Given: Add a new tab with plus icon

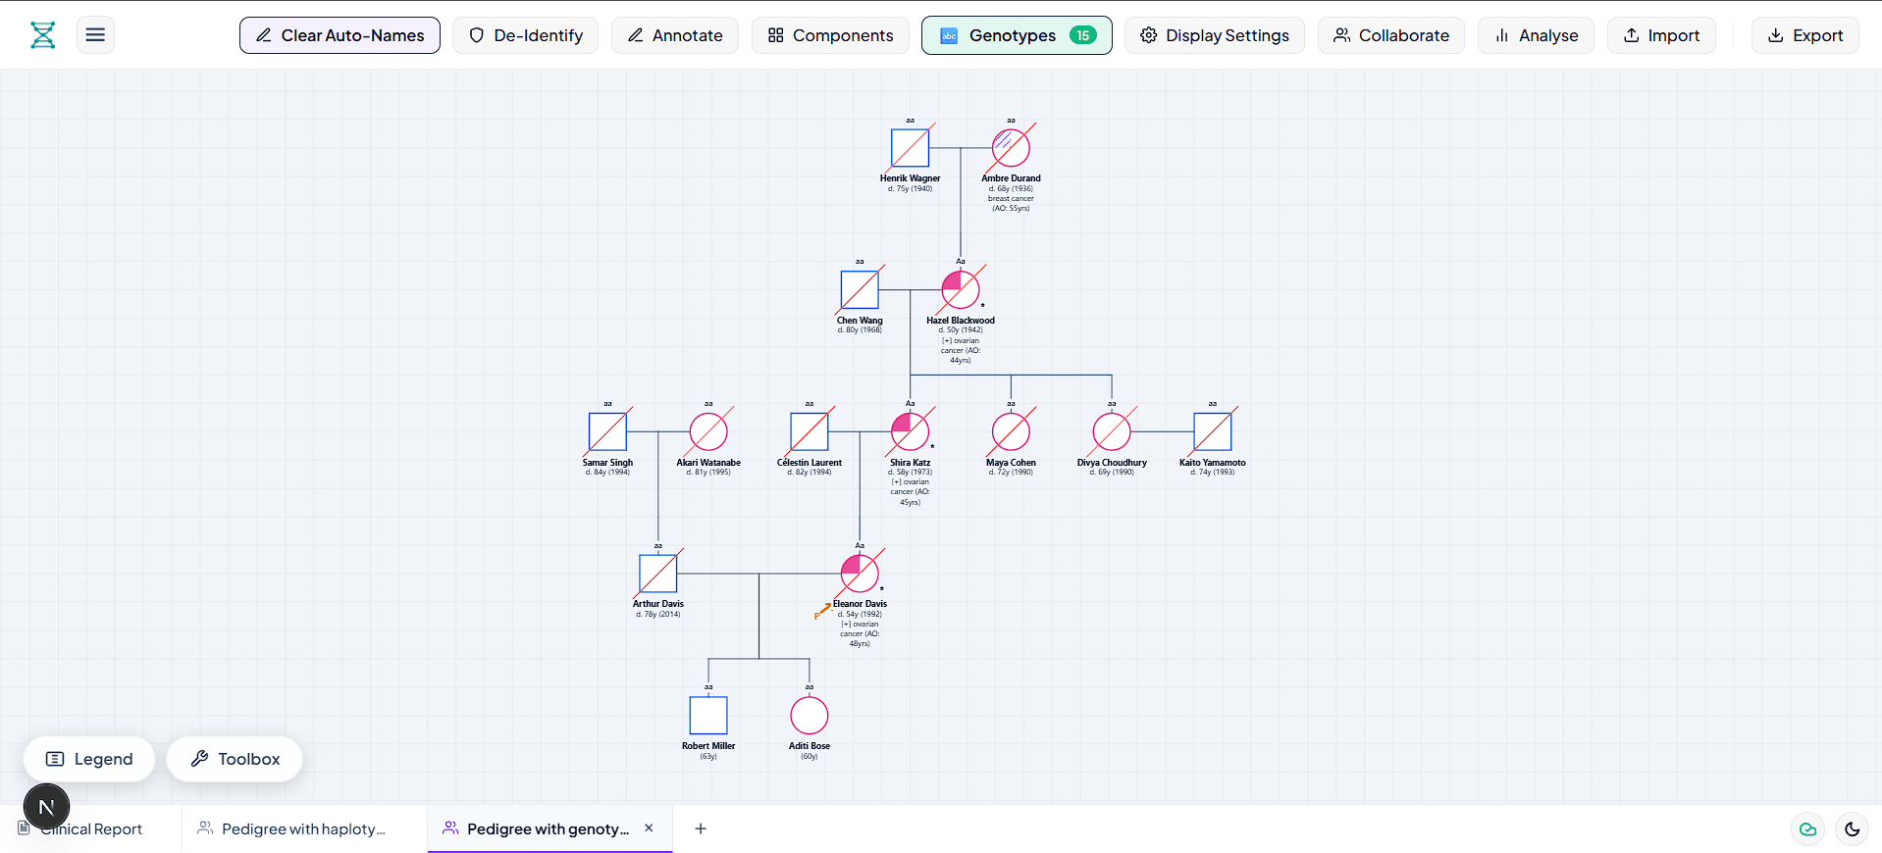Looking at the screenshot, I should tap(701, 828).
